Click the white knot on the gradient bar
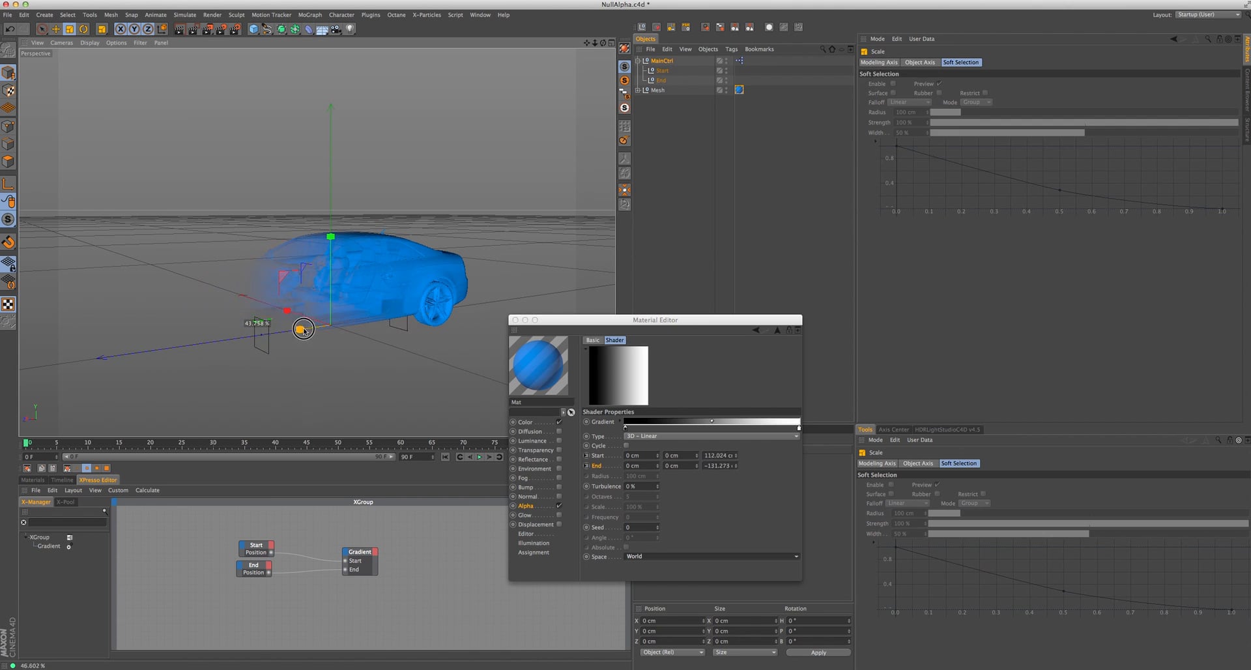 pos(798,428)
